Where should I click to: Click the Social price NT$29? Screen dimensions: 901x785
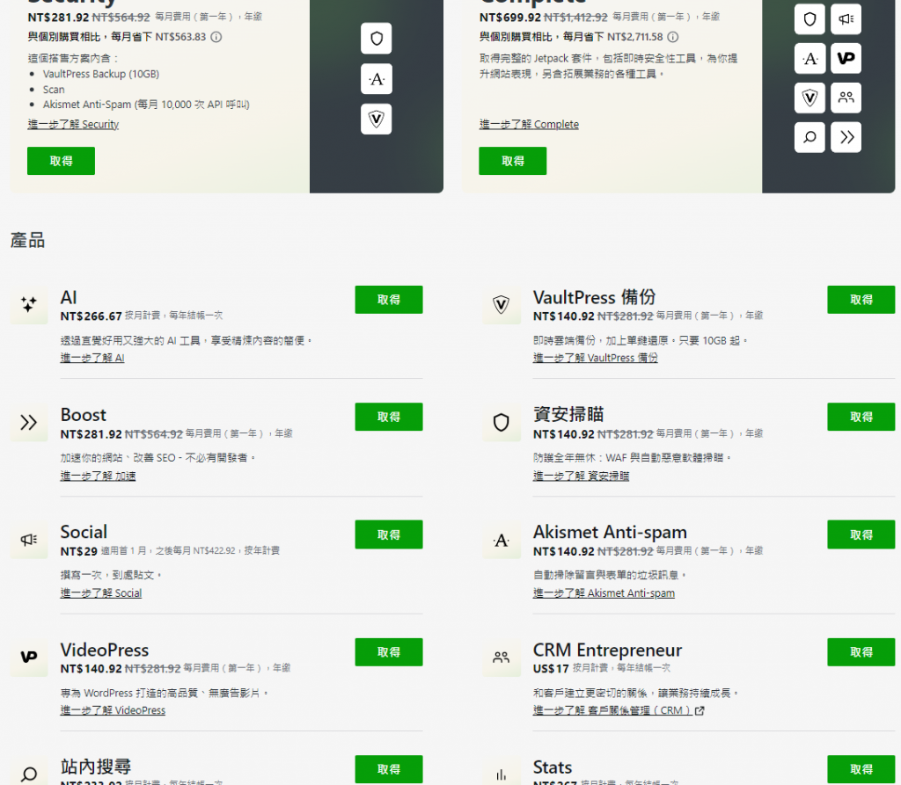78,551
